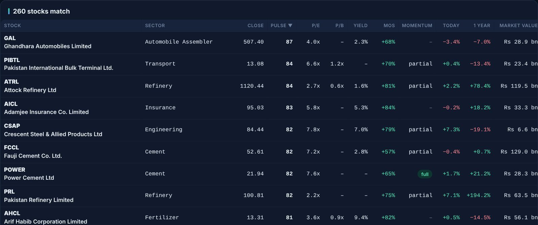This screenshot has width=538, height=225.
Task: Click today change +7.3%
Action: (451, 129)
